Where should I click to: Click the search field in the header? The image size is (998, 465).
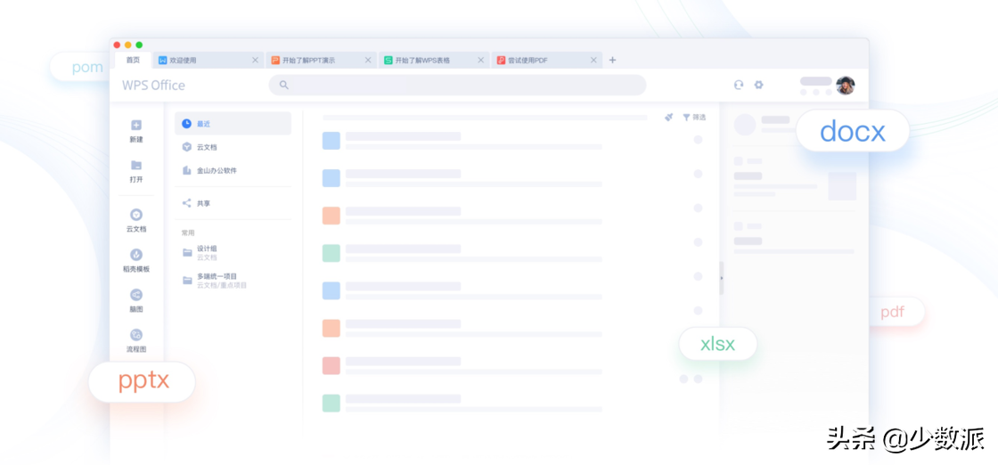(x=457, y=85)
